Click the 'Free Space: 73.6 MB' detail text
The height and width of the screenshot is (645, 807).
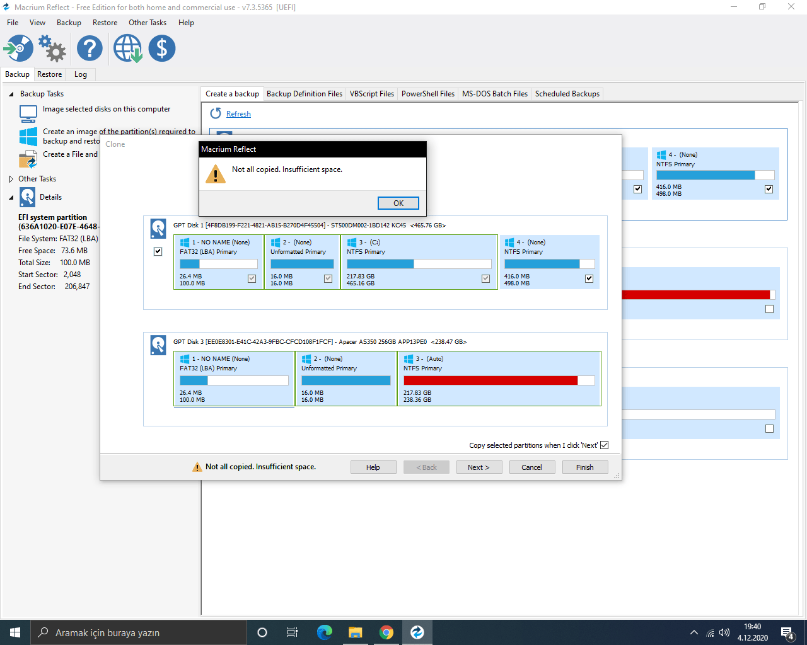[53, 251]
